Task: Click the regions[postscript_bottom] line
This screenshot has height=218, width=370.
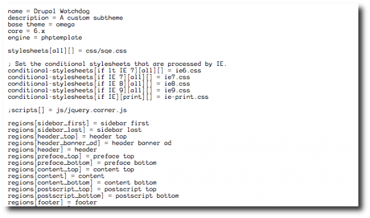Action: 93,196
